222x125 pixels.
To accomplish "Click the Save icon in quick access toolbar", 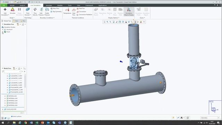I will coord(18,2).
